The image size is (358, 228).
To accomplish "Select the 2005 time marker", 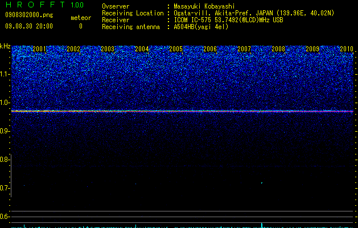I will point(176,49).
